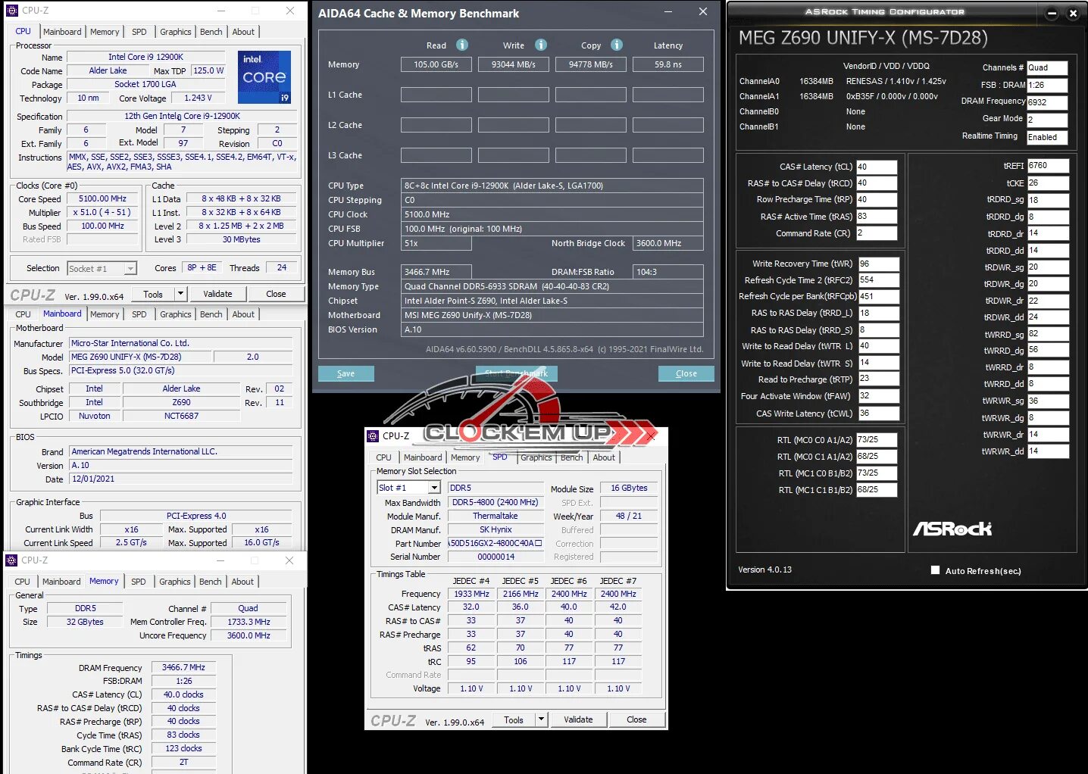Screen dimensions: 1088x774
Task: Click the Close button in top CPU-Z window
Action: pos(276,294)
